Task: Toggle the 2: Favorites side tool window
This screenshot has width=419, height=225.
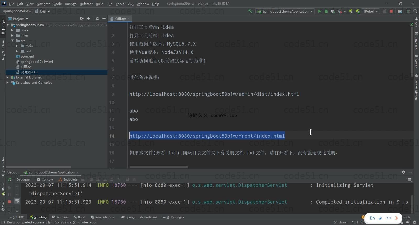Action: [3, 167]
